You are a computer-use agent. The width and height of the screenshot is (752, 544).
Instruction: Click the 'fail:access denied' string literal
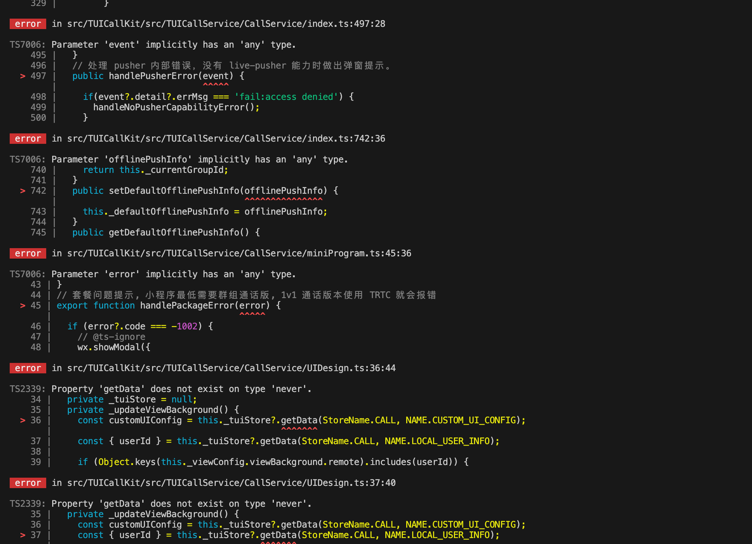[x=286, y=97]
